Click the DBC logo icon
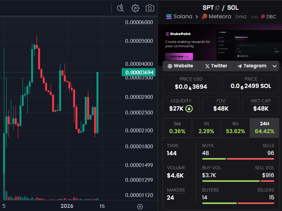Viewport: 282px width, 211px height. tap(263, 17)
